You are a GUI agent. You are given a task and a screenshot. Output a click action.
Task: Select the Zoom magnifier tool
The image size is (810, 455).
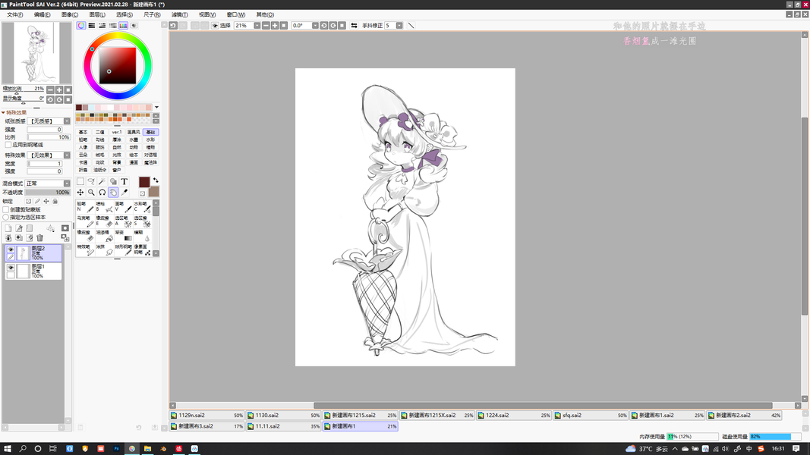click(91, 193)
